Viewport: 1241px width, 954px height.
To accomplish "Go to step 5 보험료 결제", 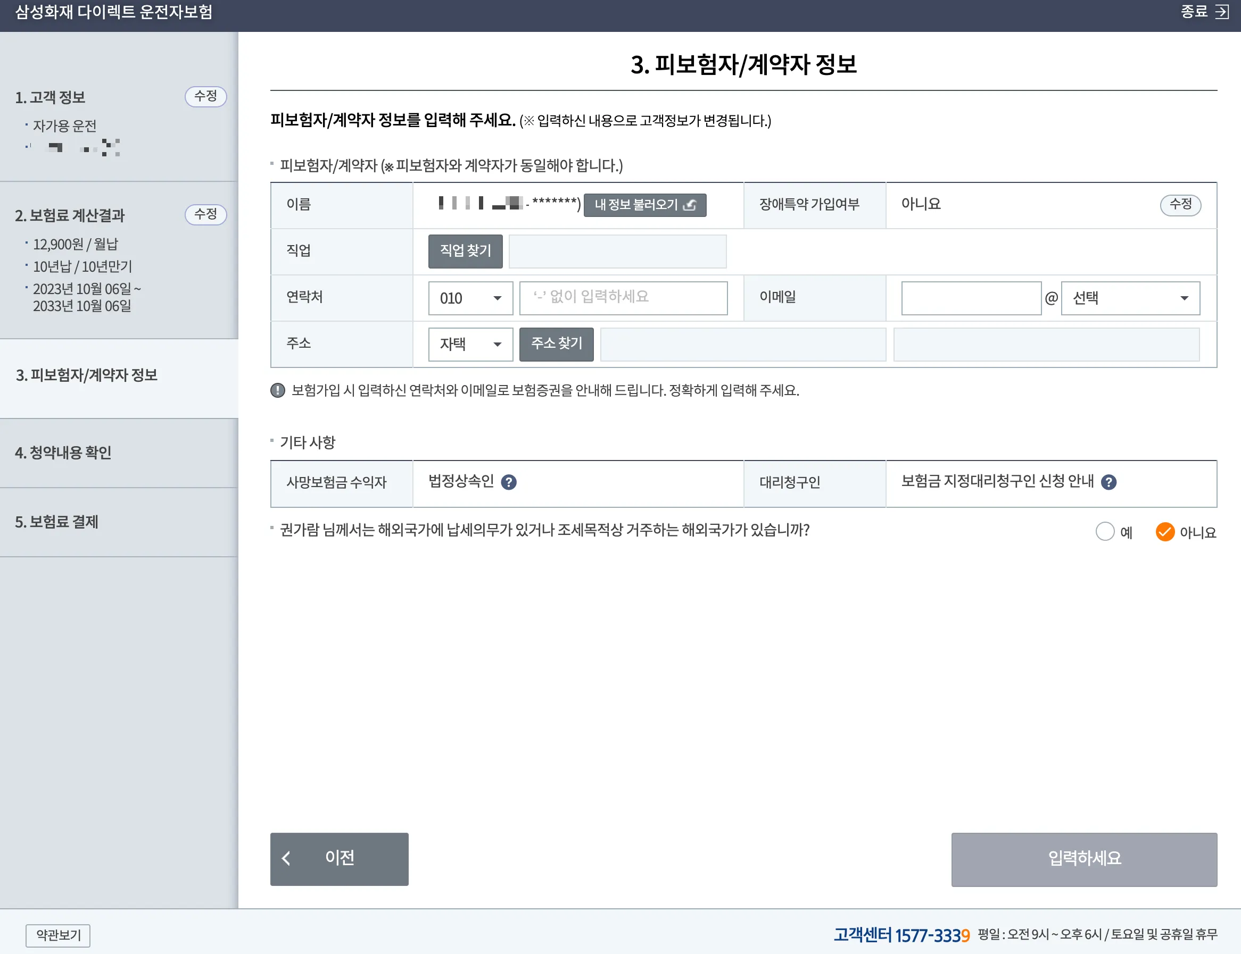I will [x=59, y=522].
